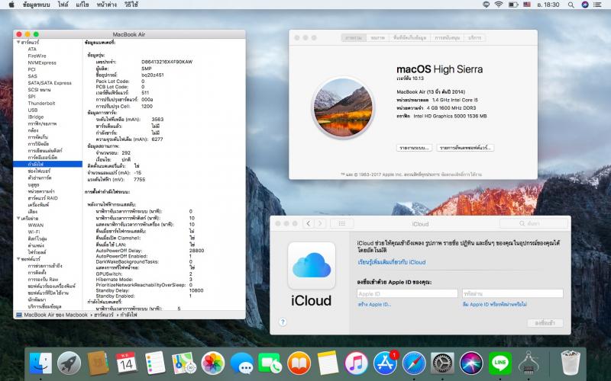Click the software update button in About This Mac
611x381 pixels.
point(465,148)
